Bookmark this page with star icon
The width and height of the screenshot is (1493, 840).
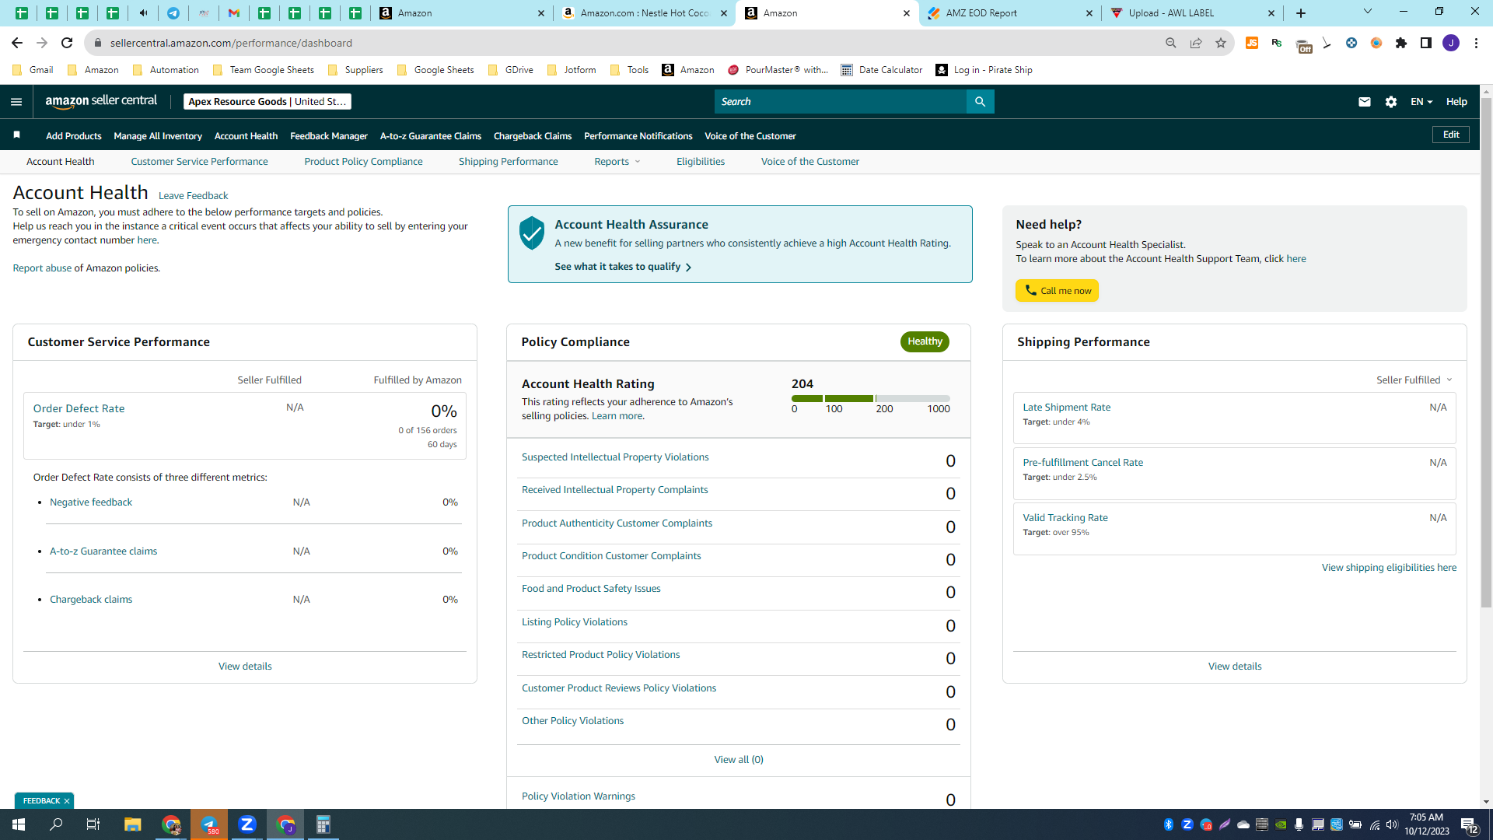[1221, 43]
